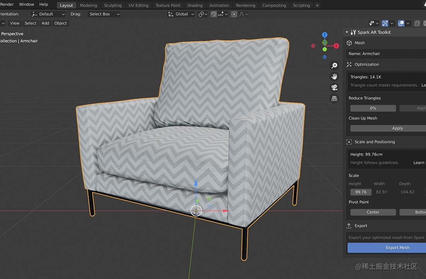The width and height of the screenshot is (426, 279).
Task: Click the Show Gizmos icon in viewport header
Action: point(384,23)
